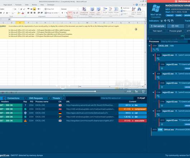190x158 pixels.
Task: Click the Excel formula bar
Action: click(77, 19)
